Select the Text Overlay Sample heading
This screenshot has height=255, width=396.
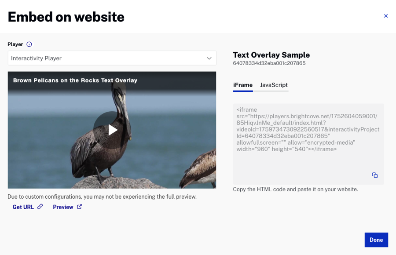click(271, 55)
